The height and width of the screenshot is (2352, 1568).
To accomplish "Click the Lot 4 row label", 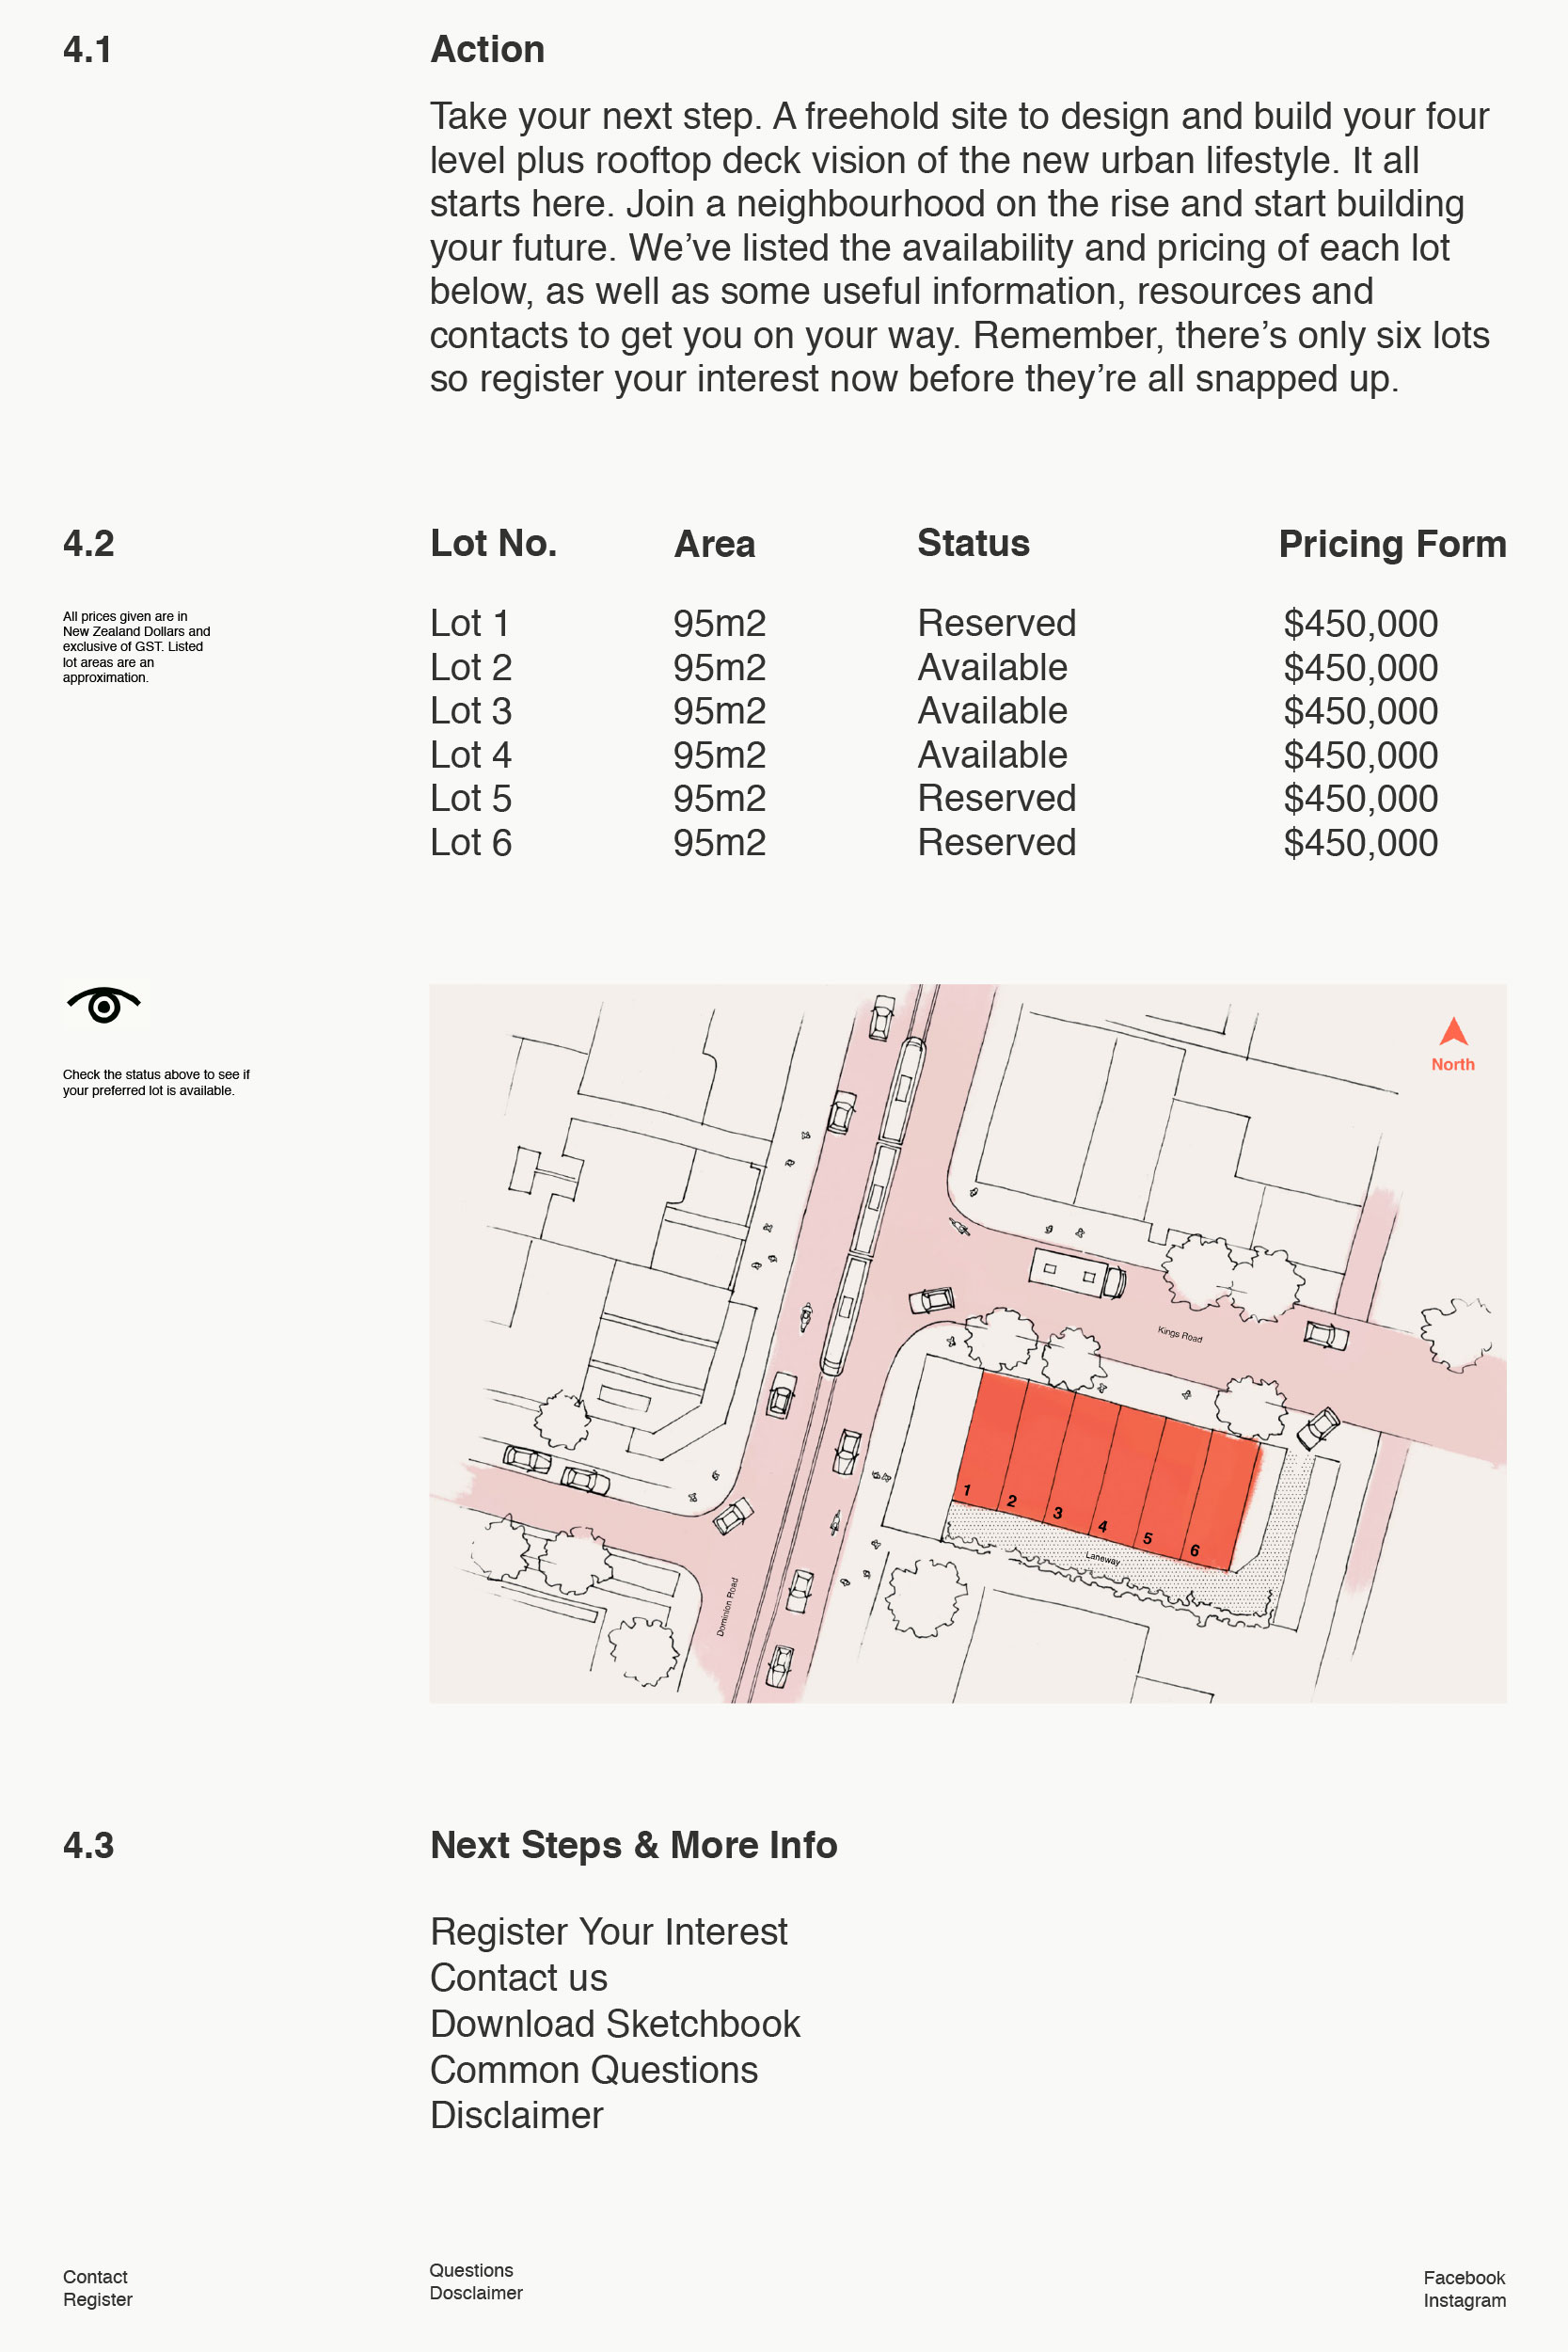I will (470, 755).
